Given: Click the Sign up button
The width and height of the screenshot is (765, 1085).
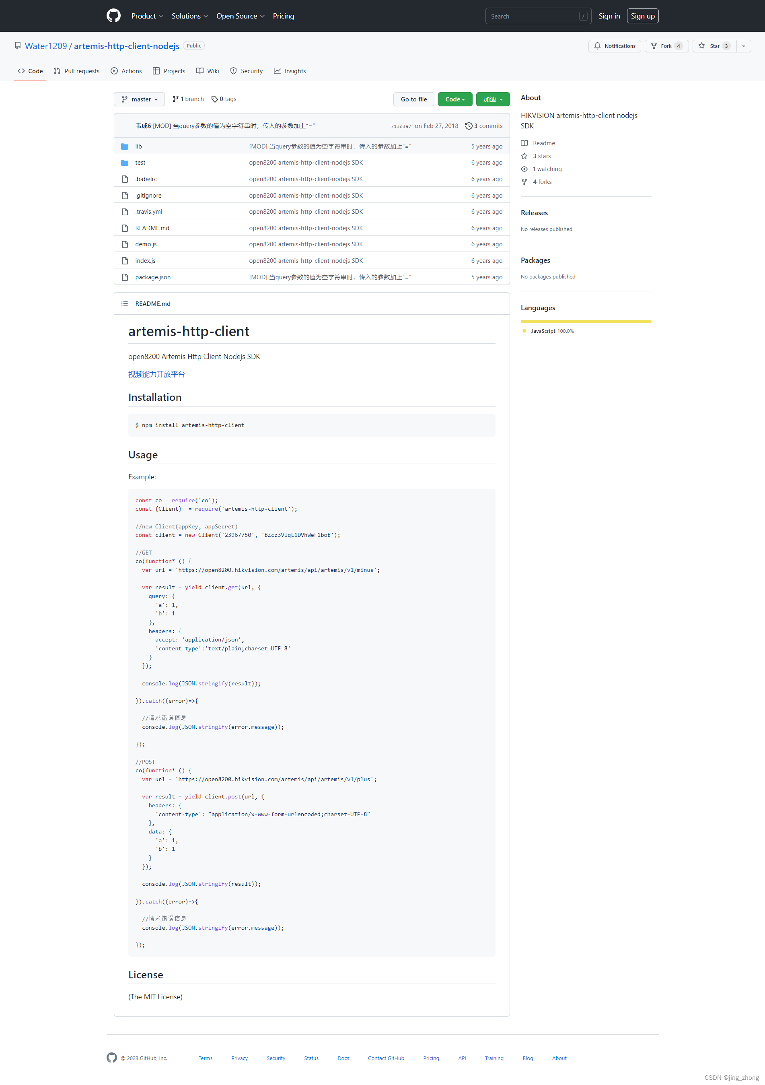Looking at the screenshot, I should [x=643, y=16].
